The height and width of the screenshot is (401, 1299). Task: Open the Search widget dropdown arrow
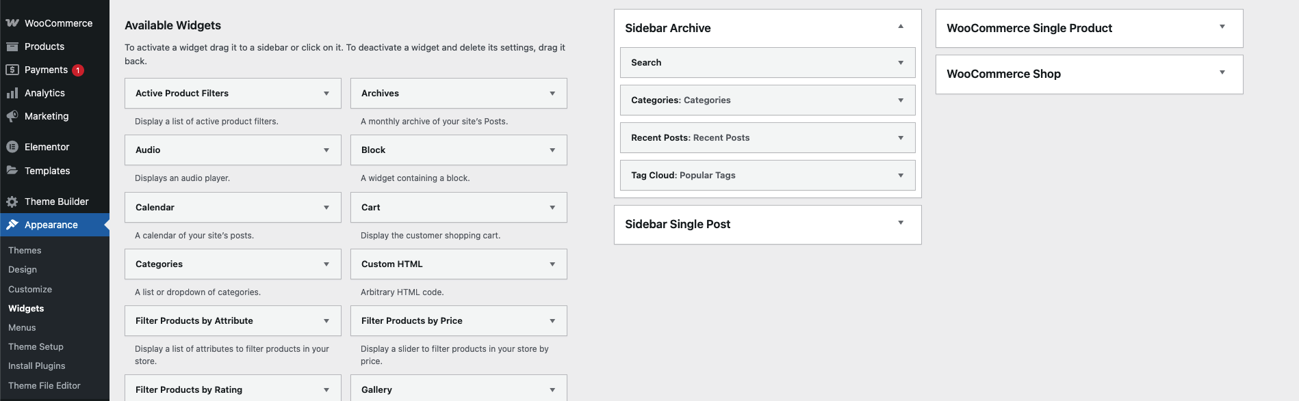pos(901,63)
